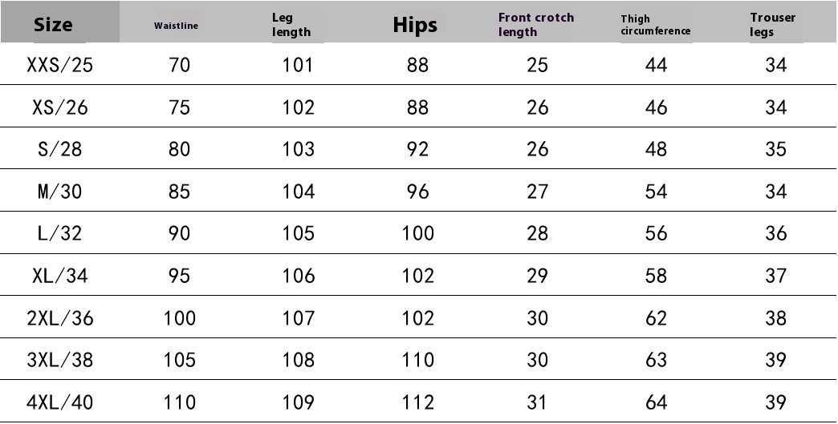Select the Hips column header

click(x=415, y=25)
